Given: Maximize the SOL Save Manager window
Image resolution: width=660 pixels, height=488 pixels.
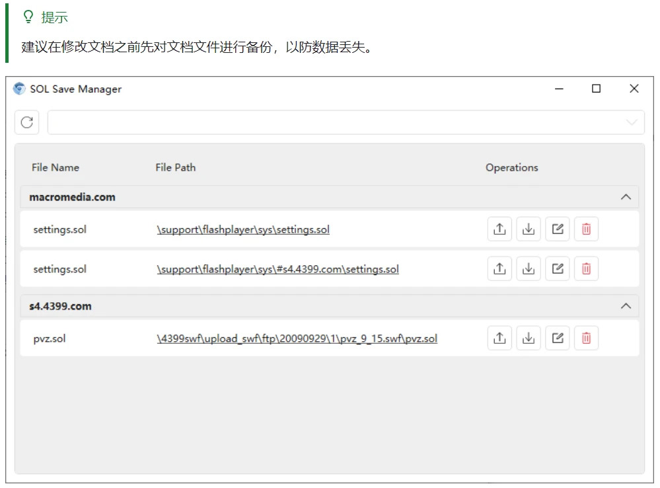Looking at the screenshot, I should pyautogui.click(x=596, y=89).
